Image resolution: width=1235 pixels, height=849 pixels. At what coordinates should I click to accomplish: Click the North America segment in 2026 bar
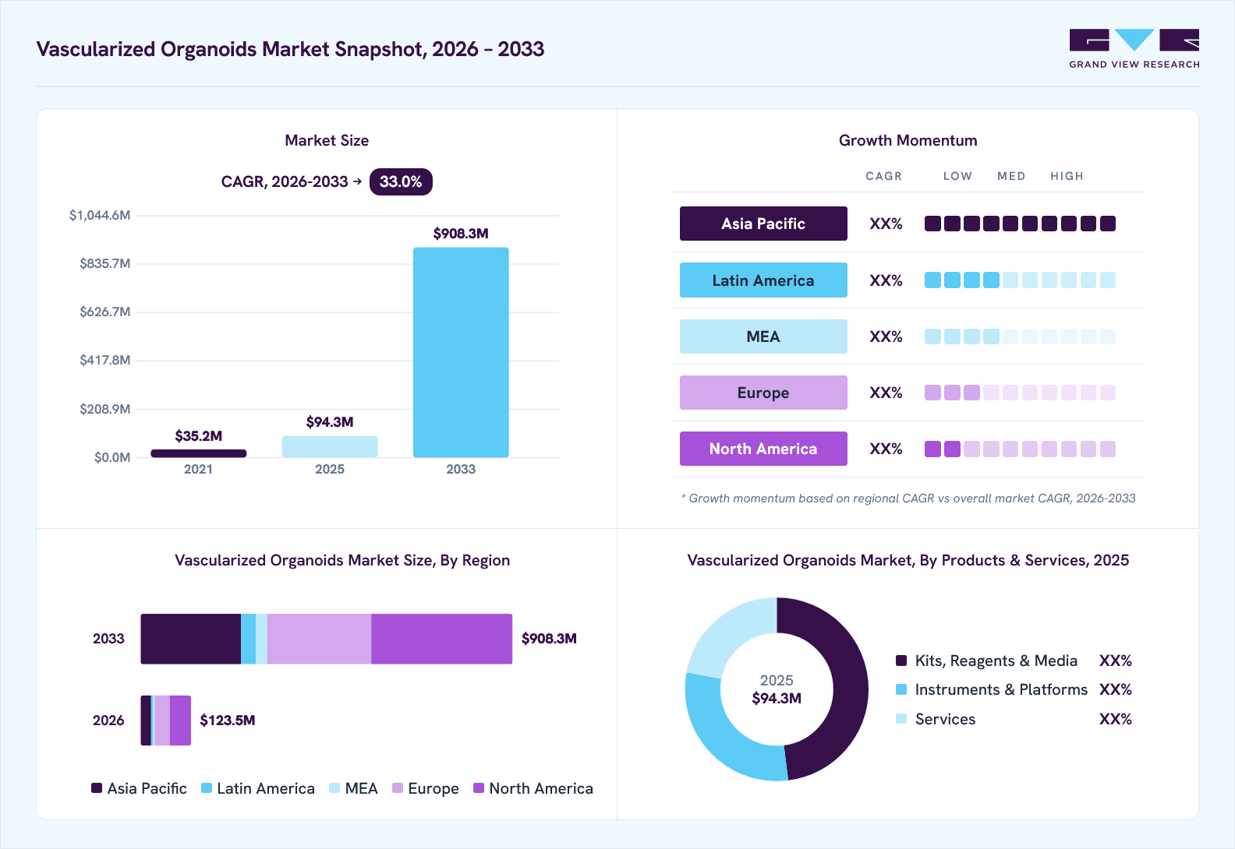click(x=180, y=720)
